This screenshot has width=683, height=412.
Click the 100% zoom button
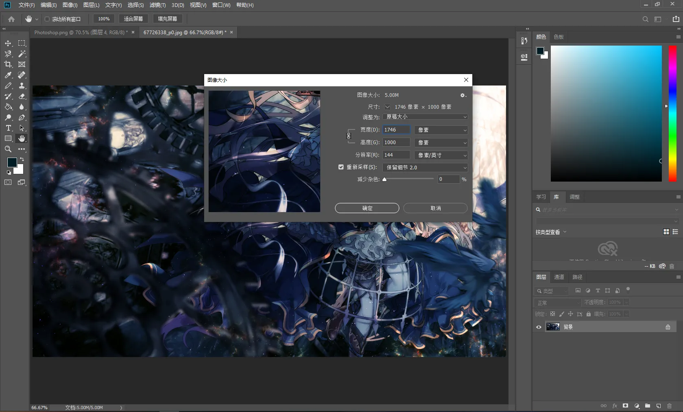[x=104, y=19]
